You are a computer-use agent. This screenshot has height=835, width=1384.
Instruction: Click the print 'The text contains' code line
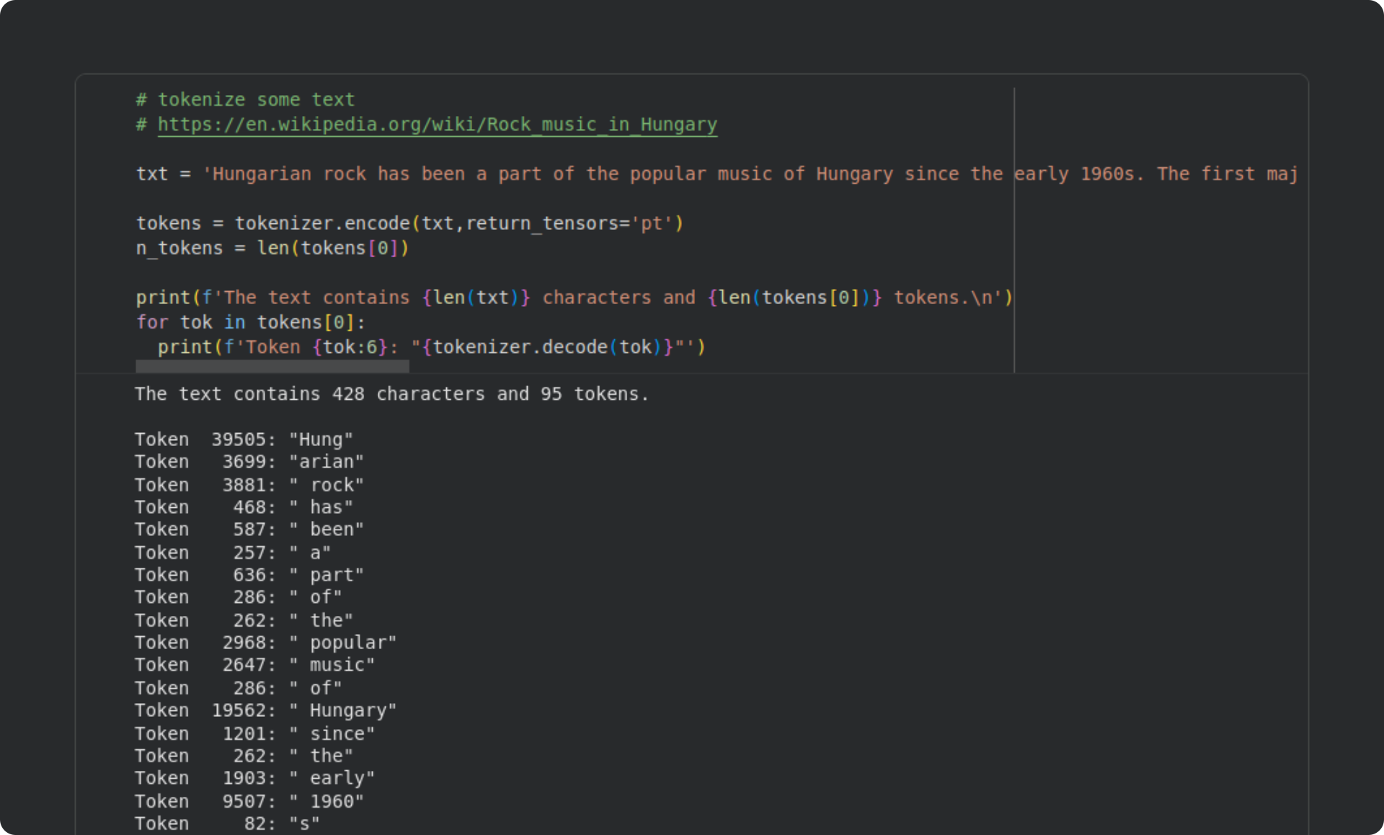[x=573, y=298]
